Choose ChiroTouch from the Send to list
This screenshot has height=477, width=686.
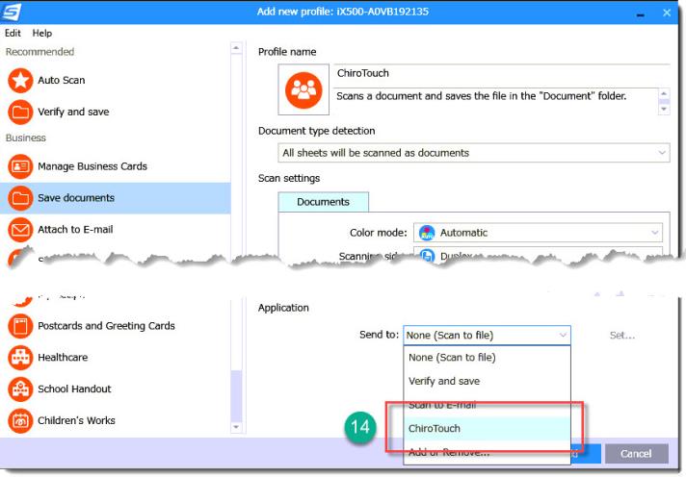click(x=435, y=429)
